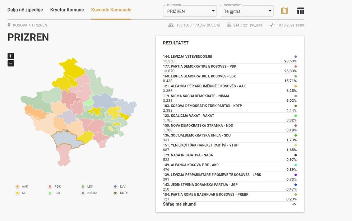The image size is (352, 221).
Task: Collapse the Shfaq më shumë list
Action: coord(294,204)
